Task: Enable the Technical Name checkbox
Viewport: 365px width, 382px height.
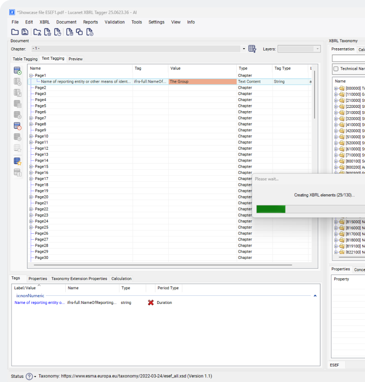Action: [336, 69]
